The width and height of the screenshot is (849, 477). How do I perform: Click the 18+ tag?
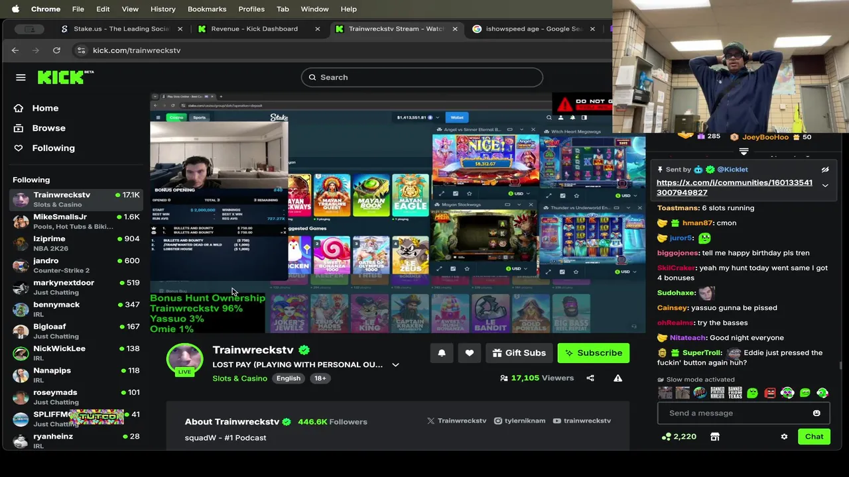(320, 378)
